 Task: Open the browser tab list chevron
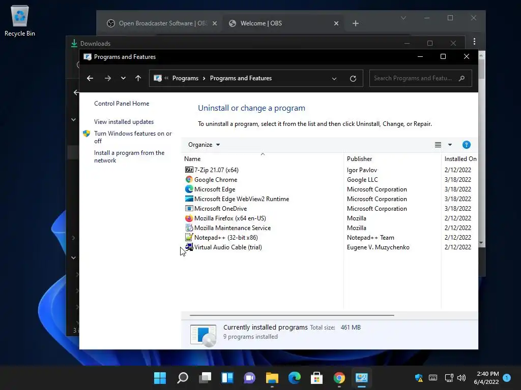pos(403,18)
